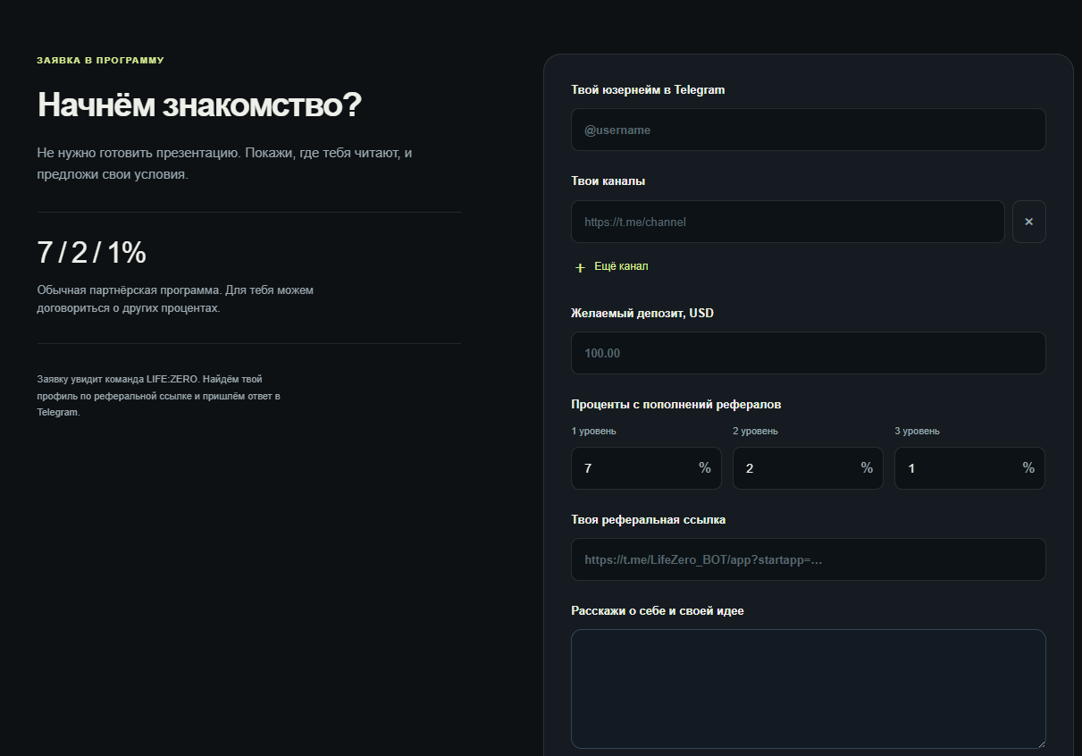Click the "ЗАЯВКА В ПРОГРАММУ" label

100,61
